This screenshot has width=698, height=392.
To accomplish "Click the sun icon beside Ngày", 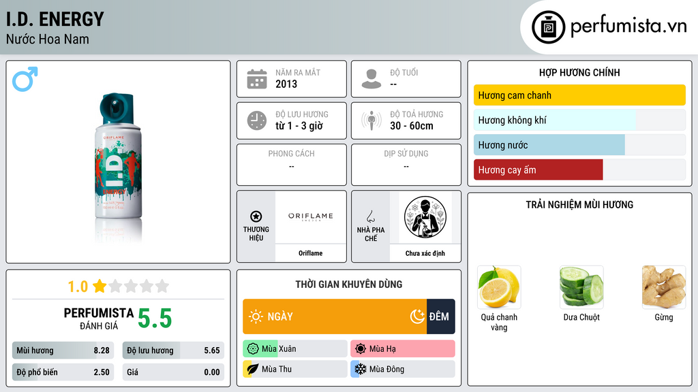I will click(256, 316).
